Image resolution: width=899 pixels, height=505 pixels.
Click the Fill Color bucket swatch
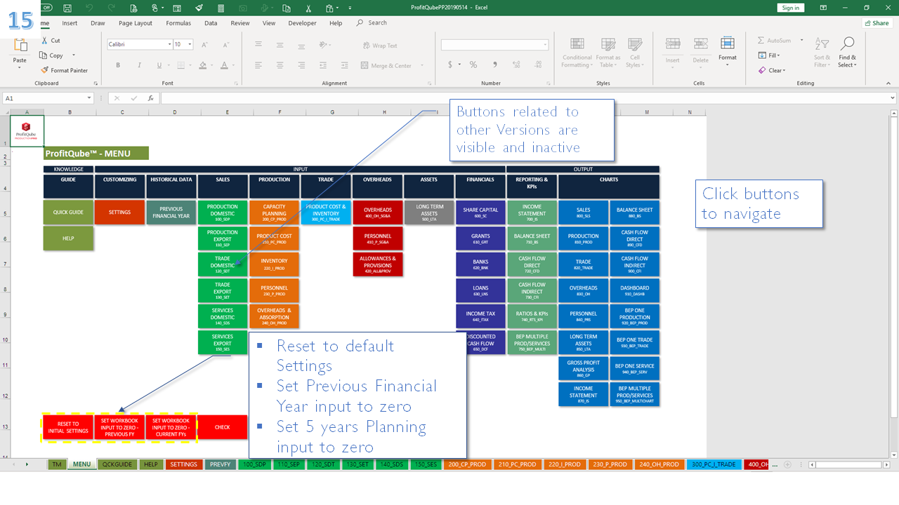(202, 65)
